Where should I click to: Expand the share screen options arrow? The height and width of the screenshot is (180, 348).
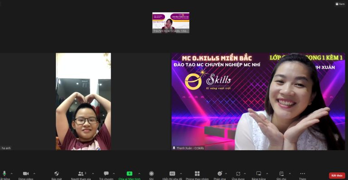139,174
